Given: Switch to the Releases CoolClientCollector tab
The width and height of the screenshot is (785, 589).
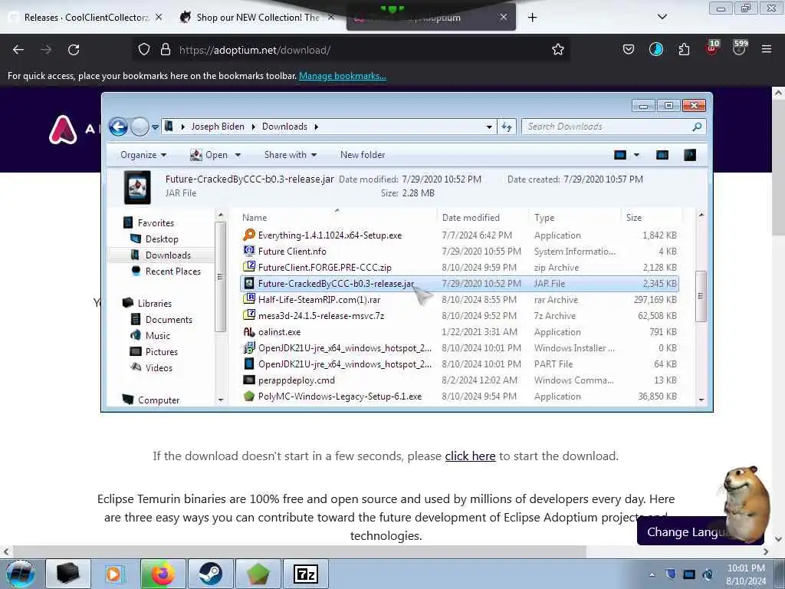Looking at the screenshot, I should click(x=85, y=17).
